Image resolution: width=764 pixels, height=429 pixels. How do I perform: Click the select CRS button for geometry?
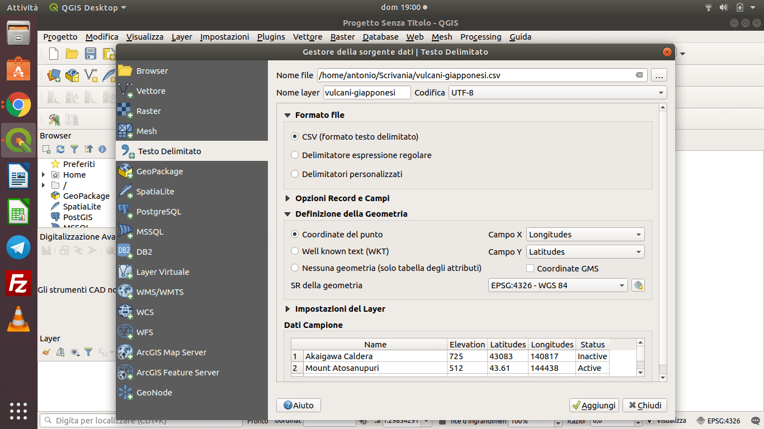[x=638, y=285]
